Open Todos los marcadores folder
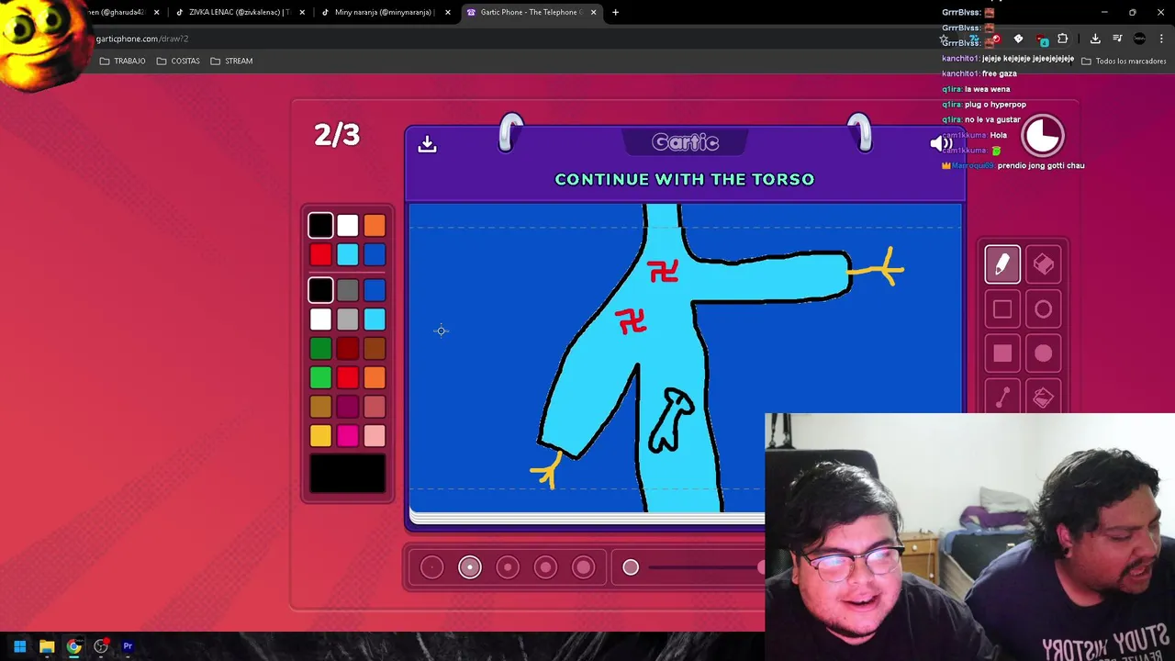This screenshot has height=661, width=1175. coord(1124,61)
